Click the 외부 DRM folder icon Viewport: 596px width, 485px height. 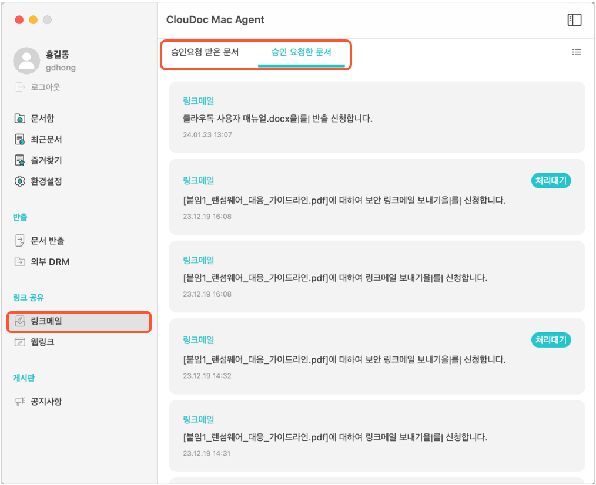tap(20, 262)
